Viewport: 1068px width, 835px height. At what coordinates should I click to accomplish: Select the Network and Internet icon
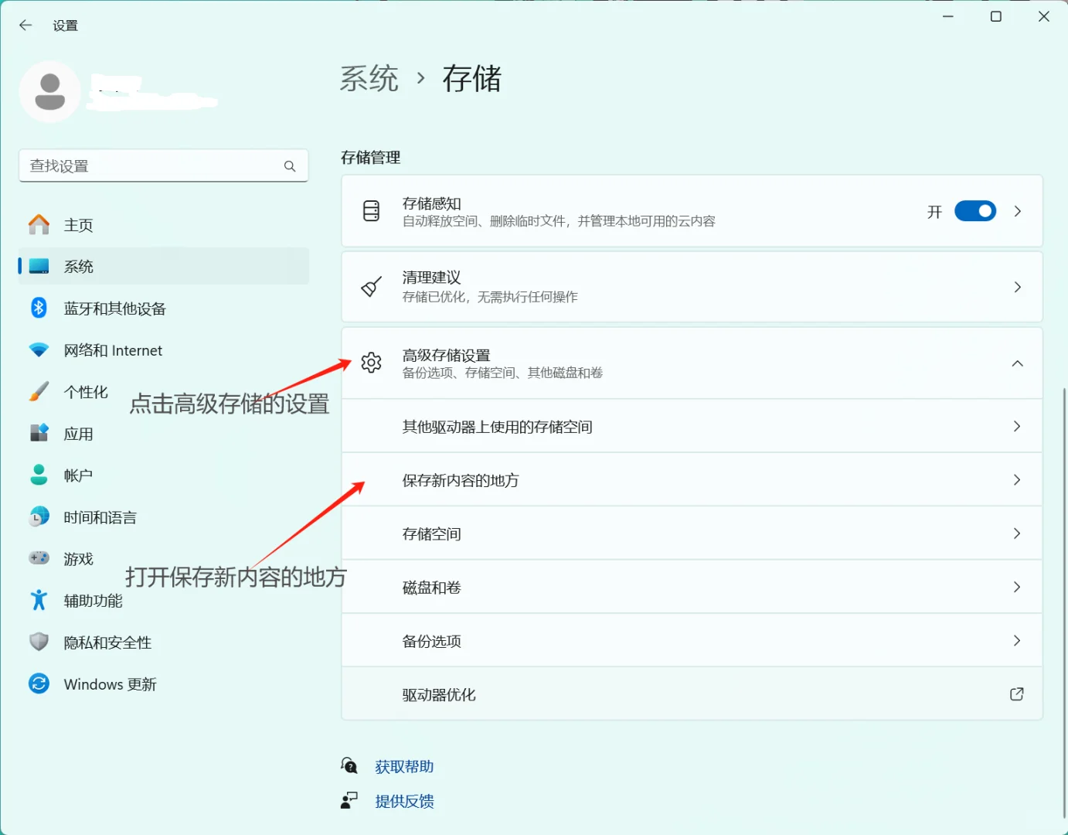39,349
